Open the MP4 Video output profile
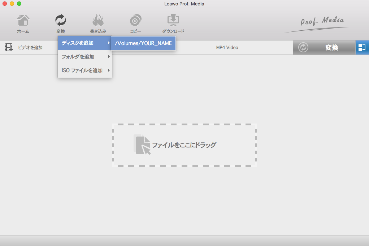369x246 pixels. coord(227,48)
